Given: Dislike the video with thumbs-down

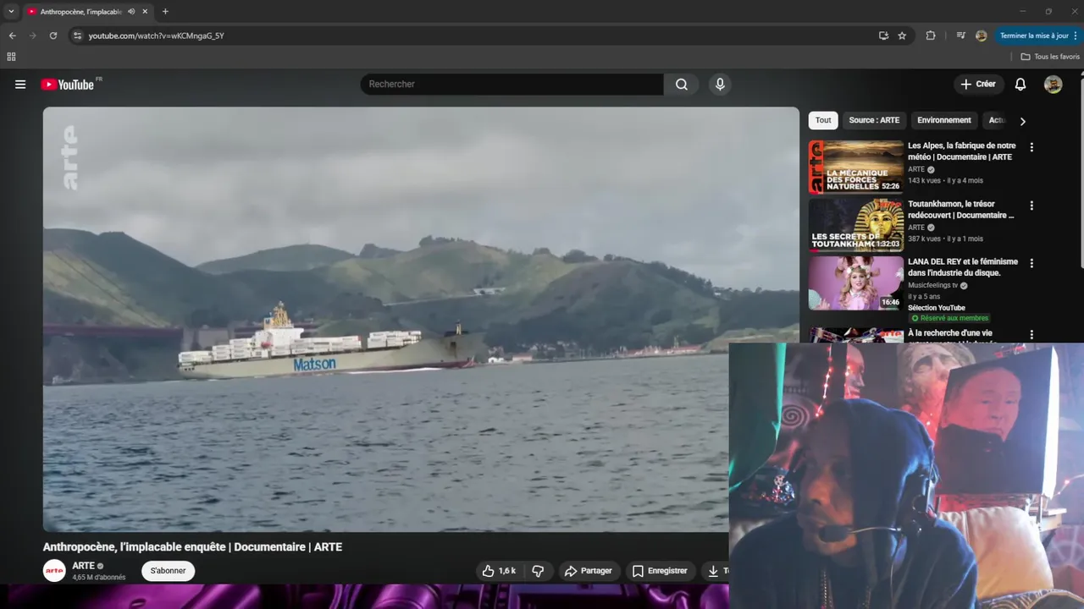Looking at the screenshot, I should (x=538, y=571).
